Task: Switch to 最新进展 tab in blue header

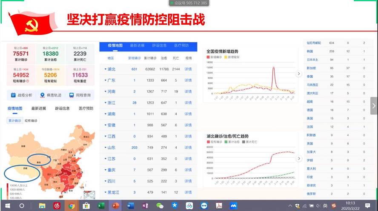Action: tap(137, 46)
